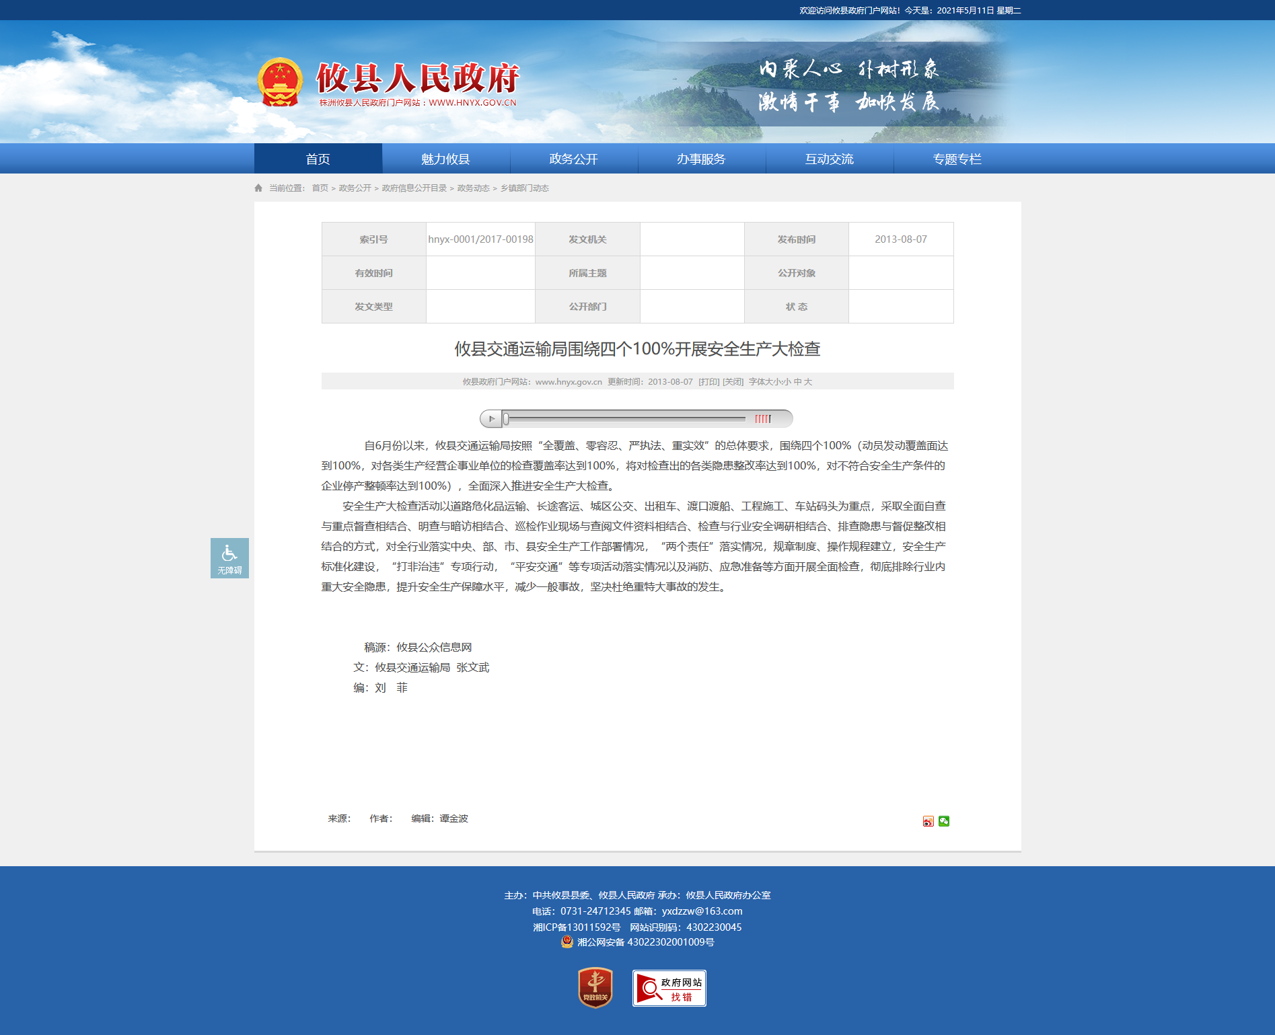Open the 专题专栏 navigation item
The height and width of the screenshot is (1035, 1275).
(x=957, y=159)
